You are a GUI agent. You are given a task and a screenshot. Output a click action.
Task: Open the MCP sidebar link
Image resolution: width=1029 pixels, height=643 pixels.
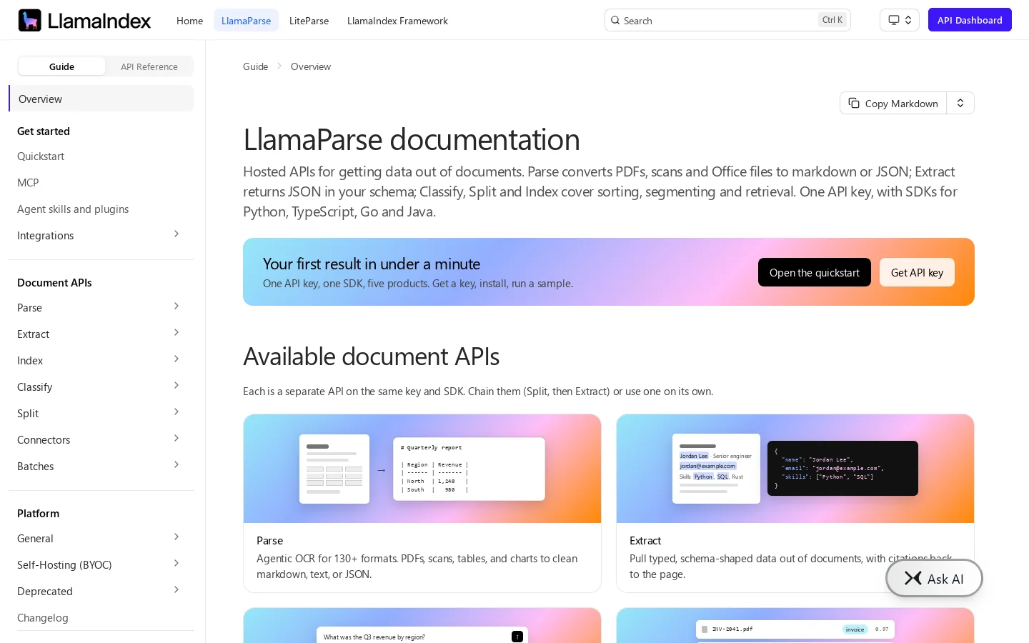[28, 183]
